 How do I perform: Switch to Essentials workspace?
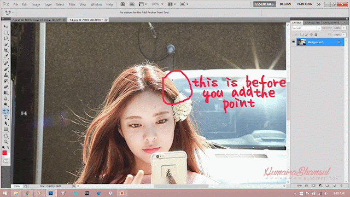(265, 4)
